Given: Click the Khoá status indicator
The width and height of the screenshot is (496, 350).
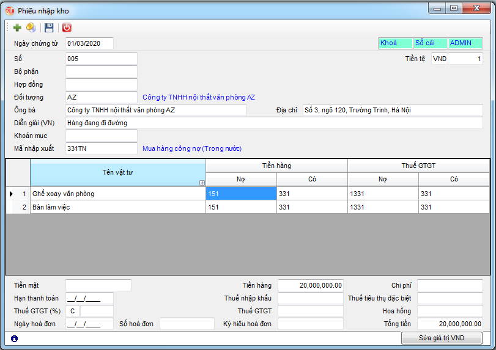Looking at the screenshot, I should coord(394,43).
